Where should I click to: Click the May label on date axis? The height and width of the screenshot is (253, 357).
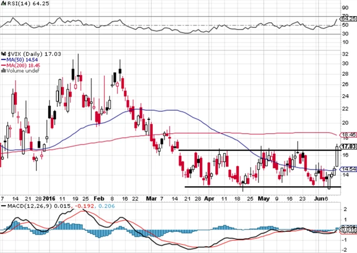coord(262,198)
